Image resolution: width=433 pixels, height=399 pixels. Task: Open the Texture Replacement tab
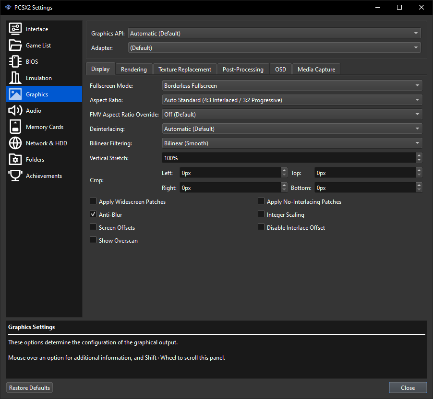pos(185,69)
